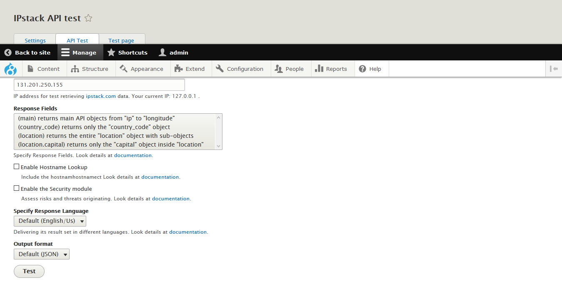Click the Manage hamburger icon
The height and width of the screenshot is (292, 562).
[65, 52]
